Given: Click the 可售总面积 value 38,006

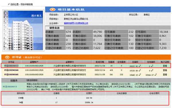Looking at the screenshot, I should pyautogui.click(x=98, y=36).
